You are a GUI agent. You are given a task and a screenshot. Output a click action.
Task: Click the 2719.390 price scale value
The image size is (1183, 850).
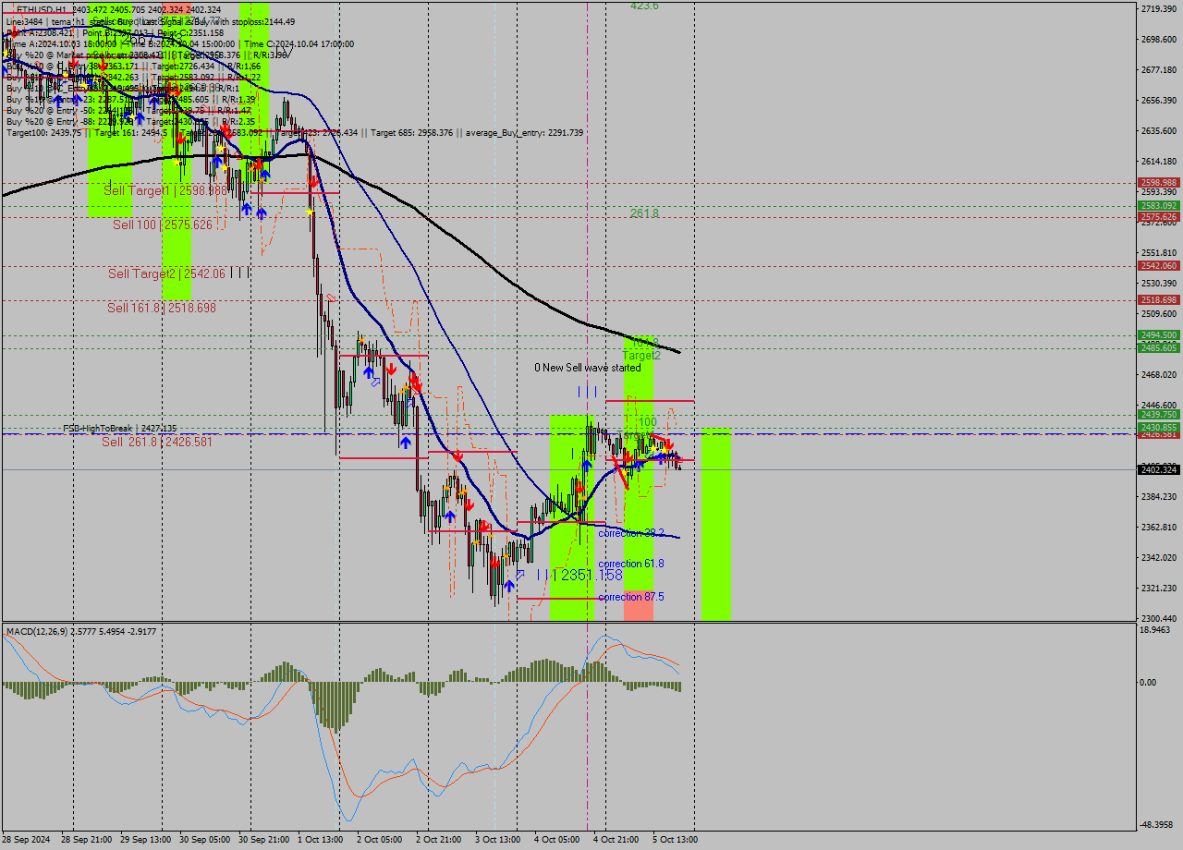click(1159, 8)
